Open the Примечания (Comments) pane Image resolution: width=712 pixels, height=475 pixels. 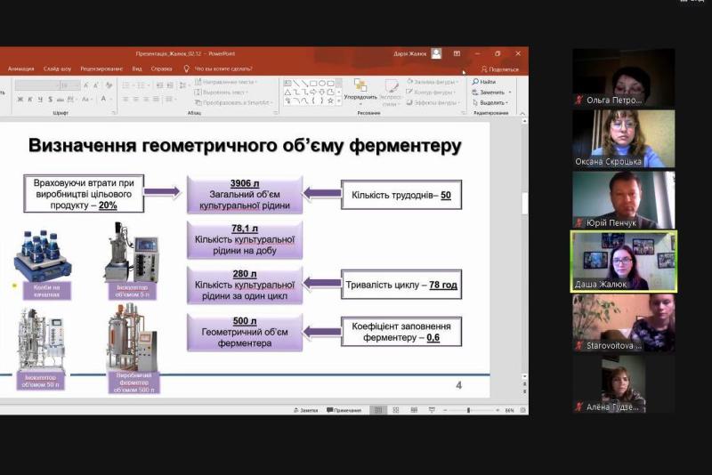click(x=344, y=410)
